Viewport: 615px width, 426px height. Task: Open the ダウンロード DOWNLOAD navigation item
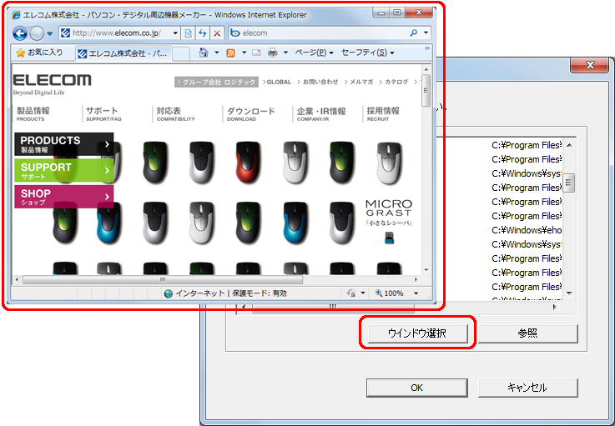click(250, 113)
